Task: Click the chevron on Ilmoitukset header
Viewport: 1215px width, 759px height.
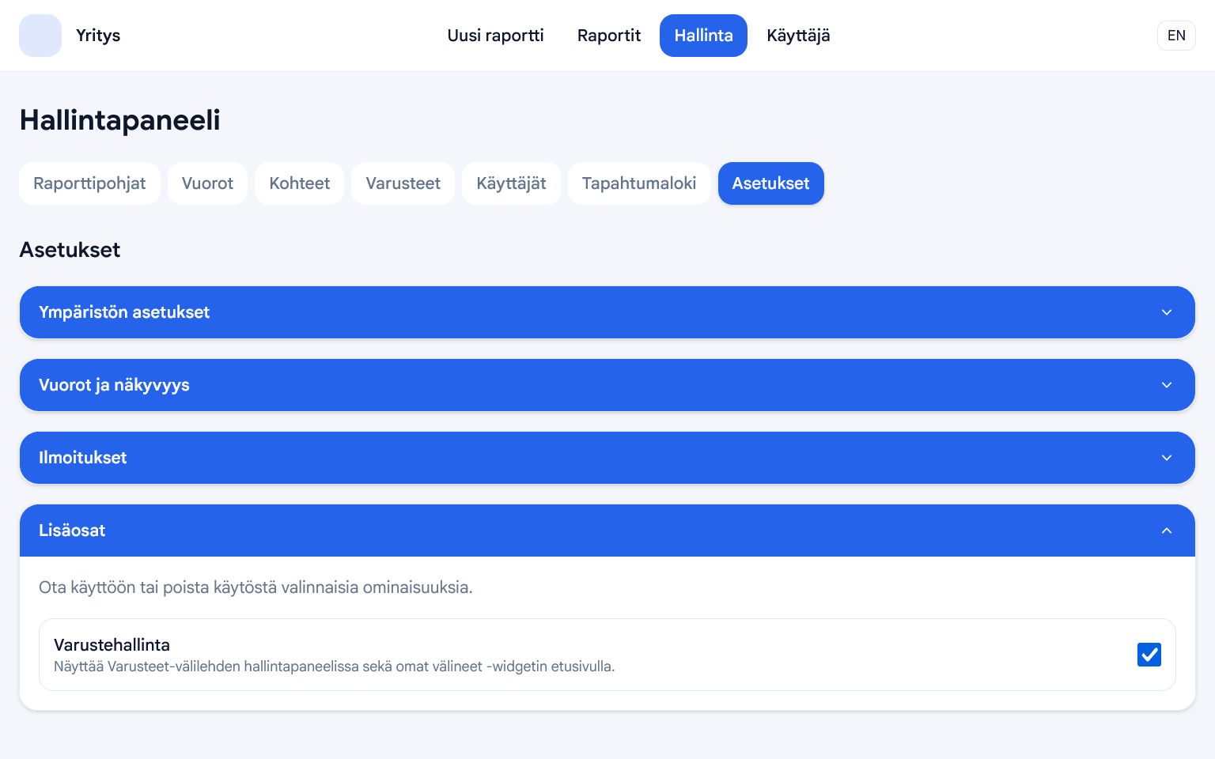Action: pyautogui.click(x=1167, y=458)
